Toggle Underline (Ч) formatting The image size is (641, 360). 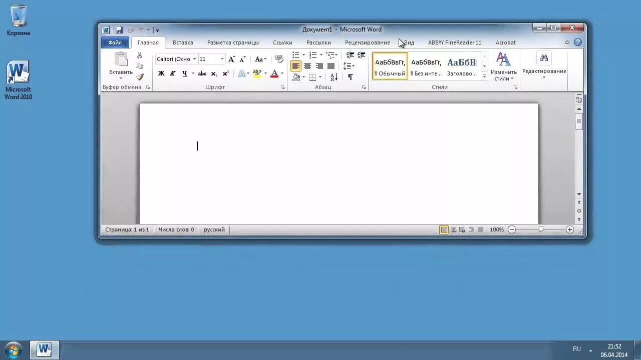(x=184, y=73)
